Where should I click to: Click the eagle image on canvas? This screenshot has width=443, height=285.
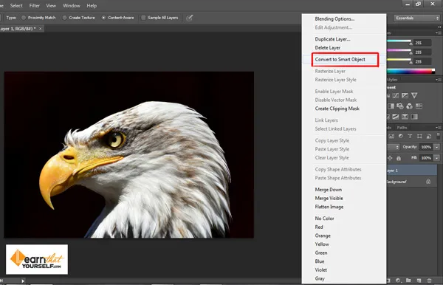coord(128,155)
